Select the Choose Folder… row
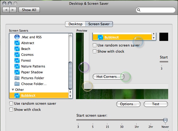The height and width of the screenshot is (131, 178). click(x=39, y=84)
